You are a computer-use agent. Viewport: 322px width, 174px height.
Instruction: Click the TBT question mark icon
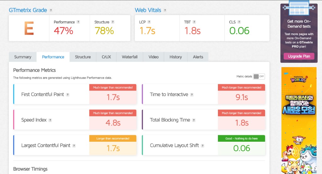point(194,22)
